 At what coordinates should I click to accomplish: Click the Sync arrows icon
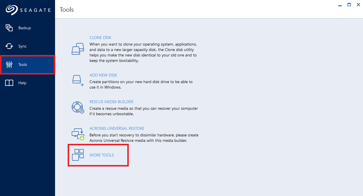pos(9,46)
